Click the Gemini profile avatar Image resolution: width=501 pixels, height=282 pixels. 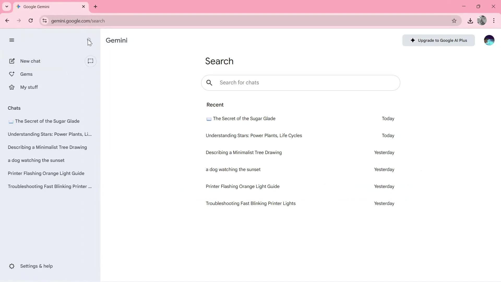coord(489,40)
